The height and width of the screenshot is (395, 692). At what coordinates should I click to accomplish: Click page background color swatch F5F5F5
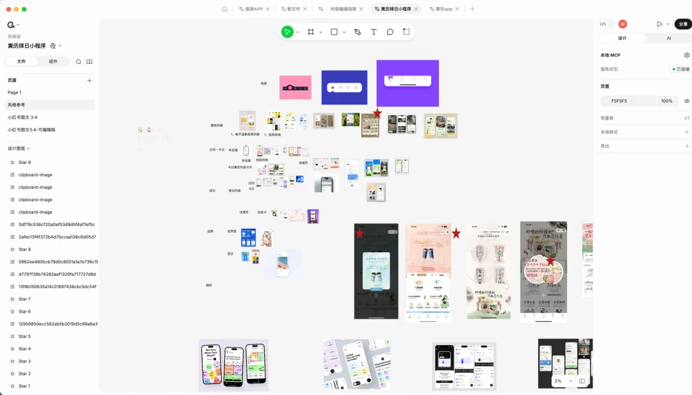[x=606, y=101]
